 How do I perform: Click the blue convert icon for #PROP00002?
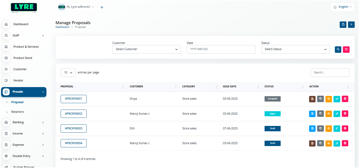point(312,114)
